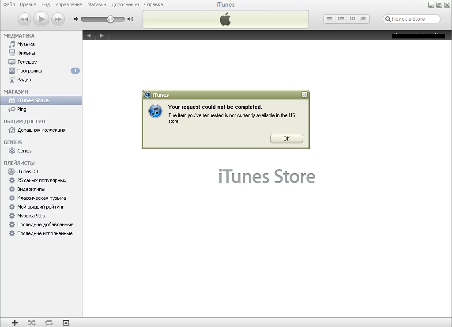Click the МЕДИАТЕКА section header
Screen dimensions: 452x327
coord(19,36)
